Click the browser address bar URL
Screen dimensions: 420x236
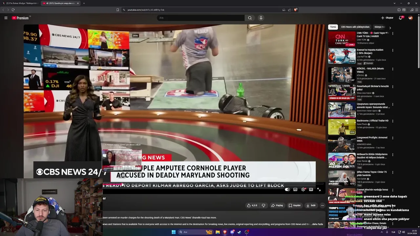click(146, 10)
